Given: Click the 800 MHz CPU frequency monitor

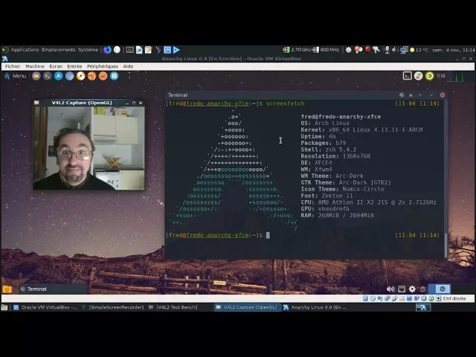Looking at the screenshot, I should 326,50.
